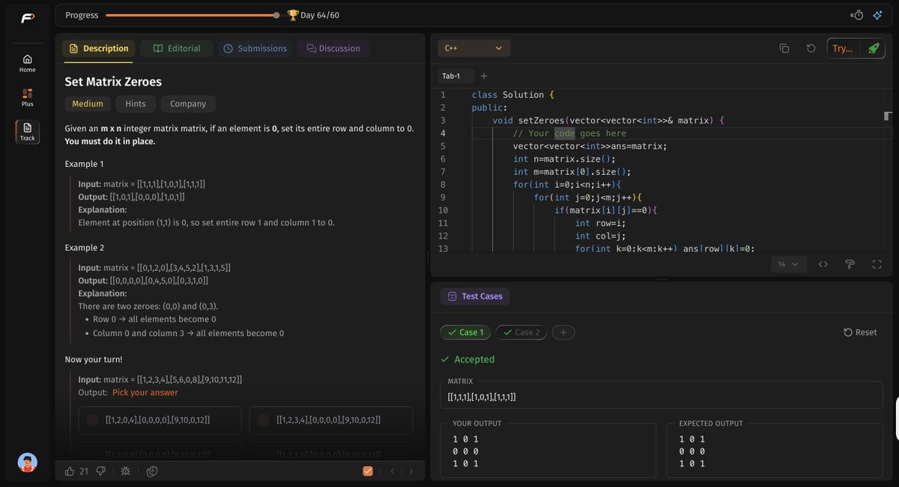Open the editor theme paint roller icon

(x=850, y=264)
